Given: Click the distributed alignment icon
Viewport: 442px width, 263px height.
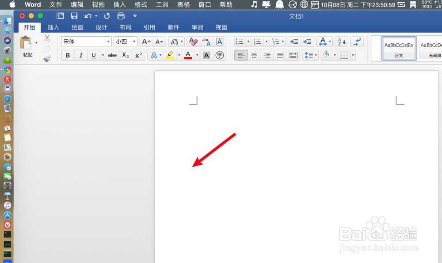Looking at the screenshot, I should point(293,55).
